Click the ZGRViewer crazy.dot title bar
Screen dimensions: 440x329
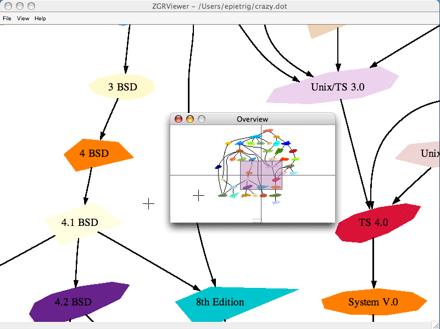(x=220, y=6)
